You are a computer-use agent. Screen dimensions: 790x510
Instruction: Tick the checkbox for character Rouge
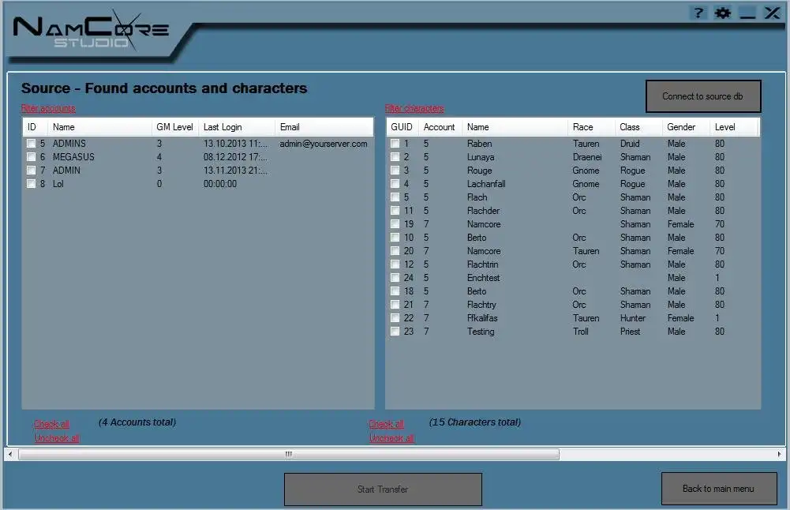tap(395, 171)
